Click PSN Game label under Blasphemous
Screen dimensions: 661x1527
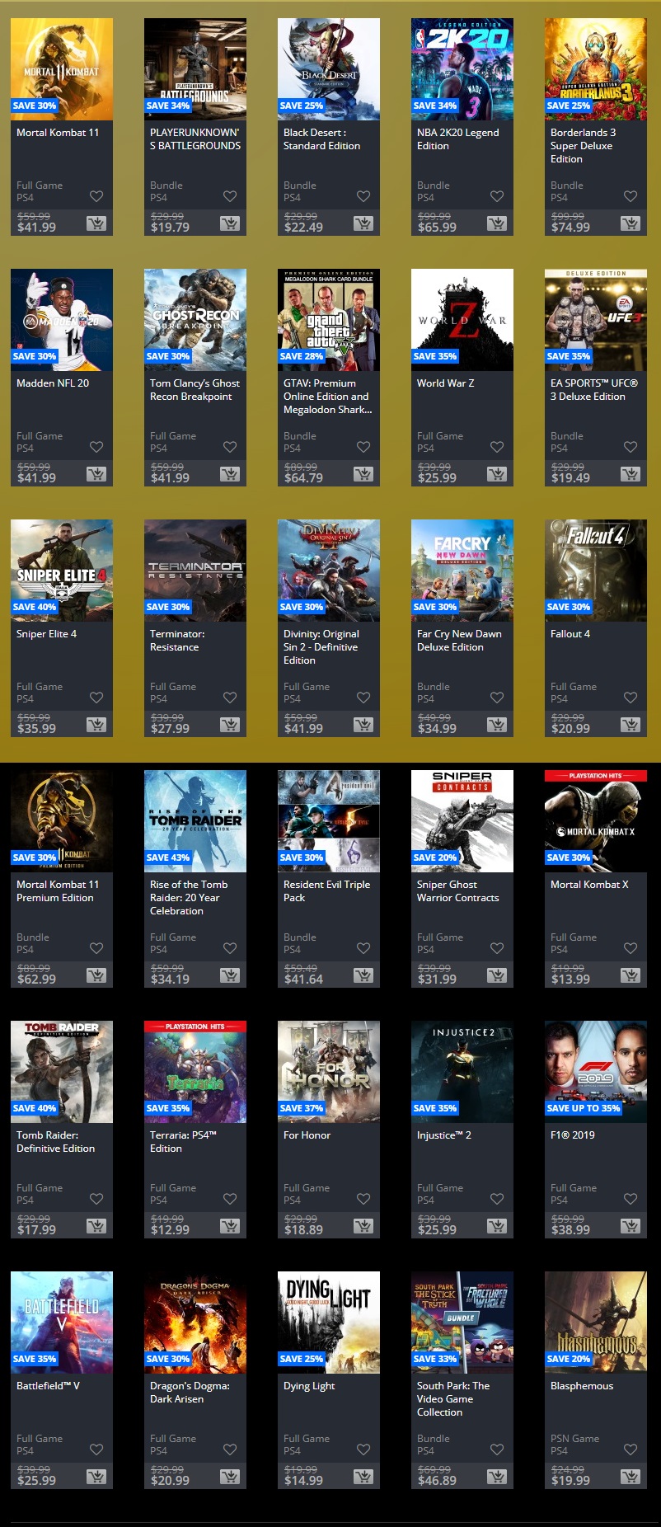coord(574,1439)
